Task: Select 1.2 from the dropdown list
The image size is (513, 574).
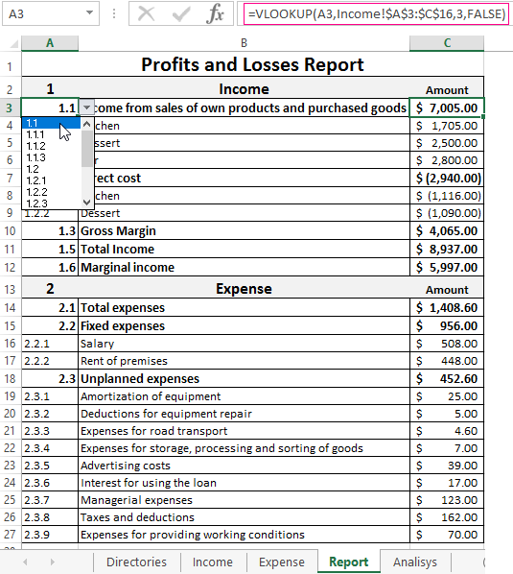Action: coord(51,169)
